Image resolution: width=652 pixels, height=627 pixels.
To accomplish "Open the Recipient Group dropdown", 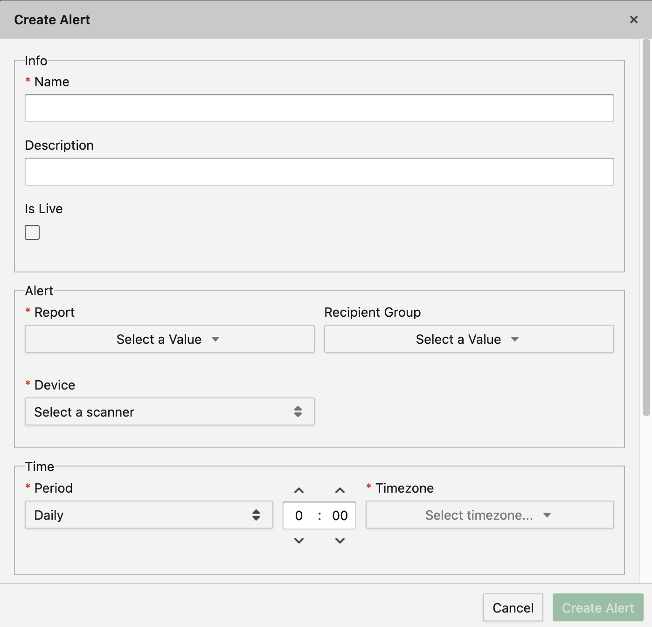I will pyautogui.click(x=469, y=339).
